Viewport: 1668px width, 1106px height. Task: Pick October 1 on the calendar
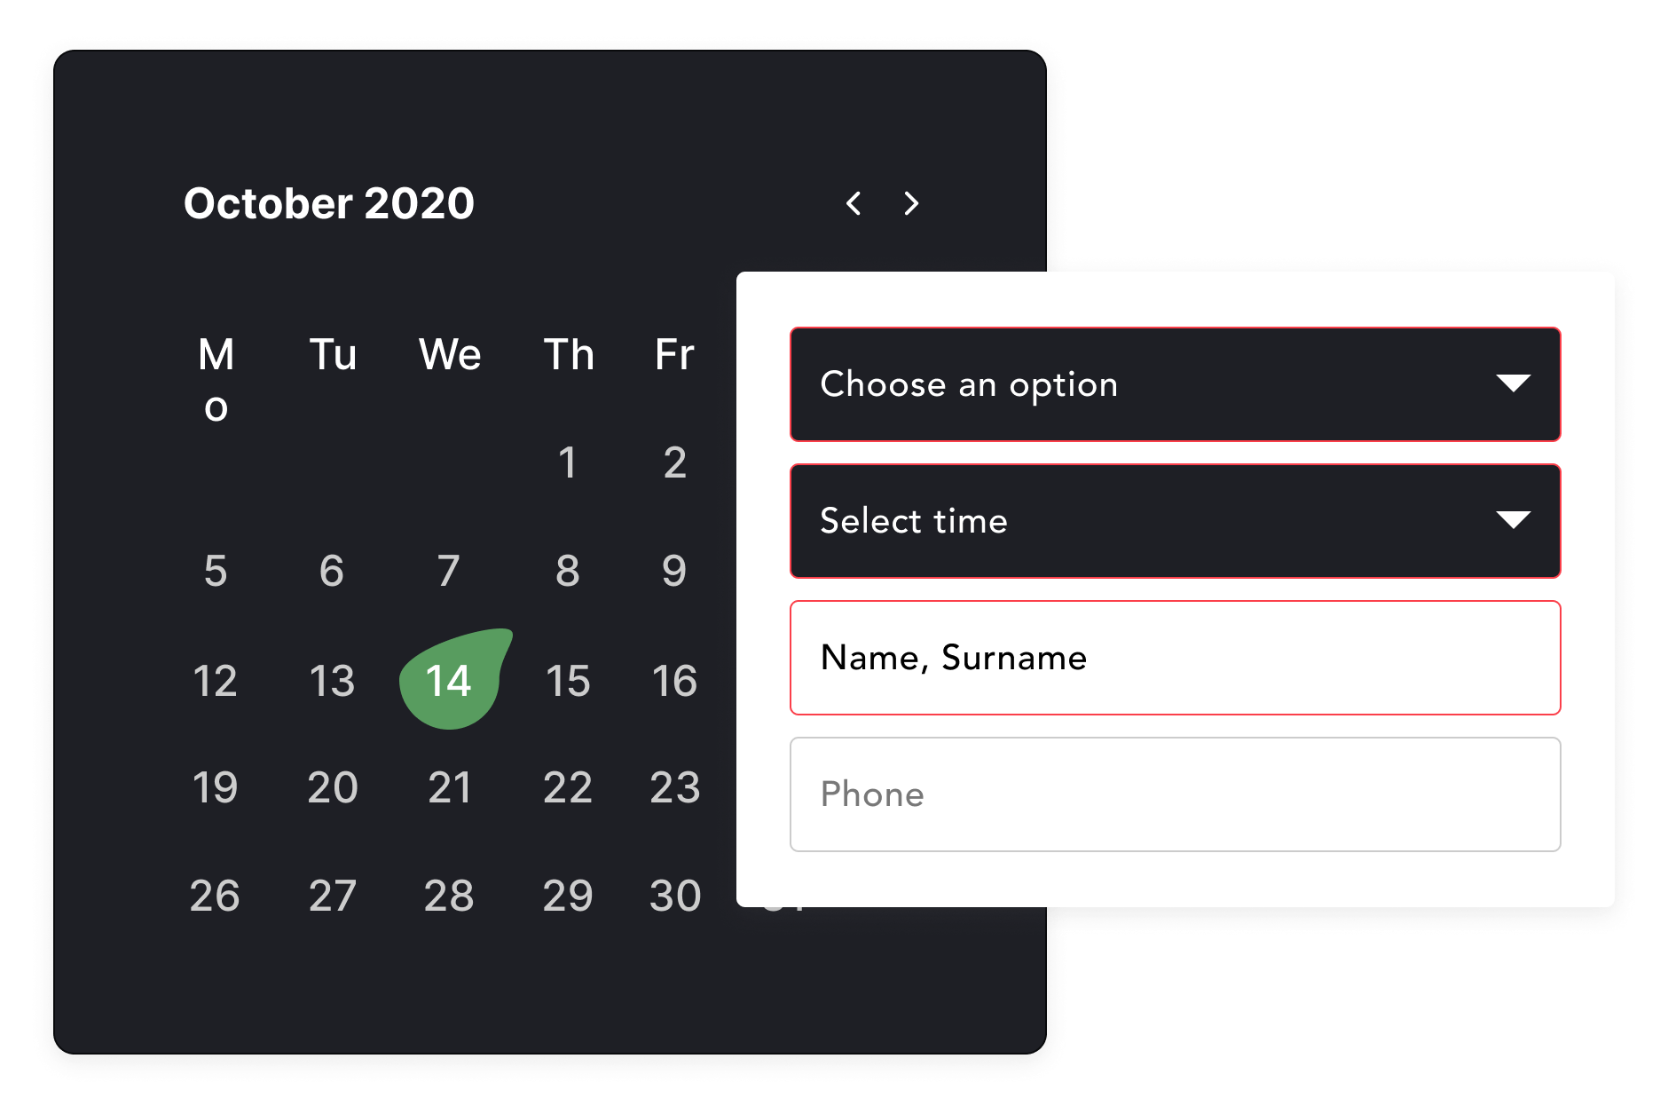[x=568, y=462]
